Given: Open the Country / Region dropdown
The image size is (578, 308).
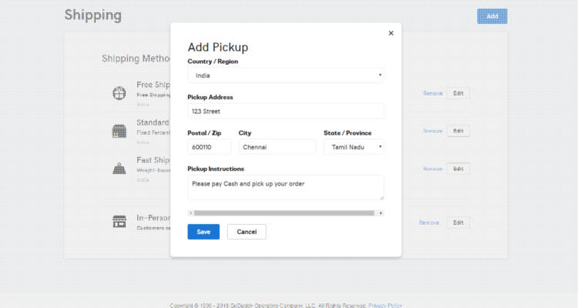Looking at the screenshot, I should coord(285,75).
